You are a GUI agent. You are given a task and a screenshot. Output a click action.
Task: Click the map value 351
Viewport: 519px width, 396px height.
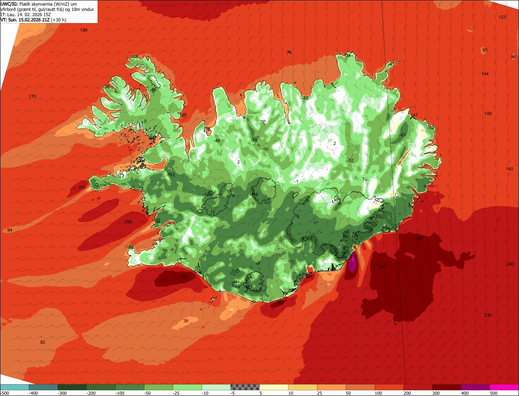pyautogui.click(x=184, y=277)
